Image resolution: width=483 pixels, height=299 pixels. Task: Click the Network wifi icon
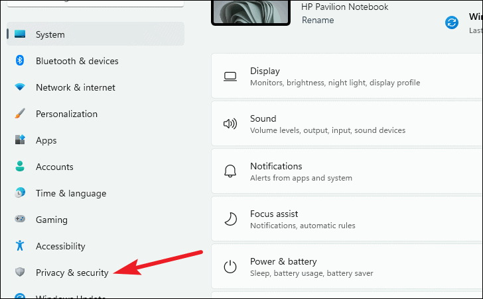click(20, 87)
